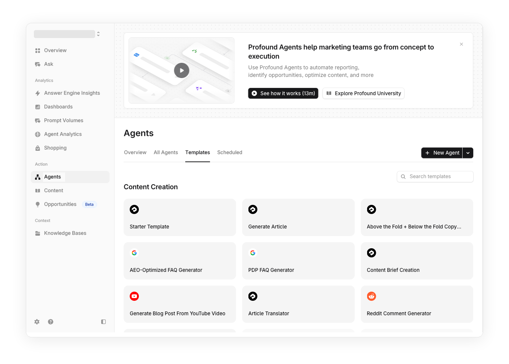Expand the workspace switcher chevrons
The width and height of the screenshot is (509, 364).
[x=99, y=34]
